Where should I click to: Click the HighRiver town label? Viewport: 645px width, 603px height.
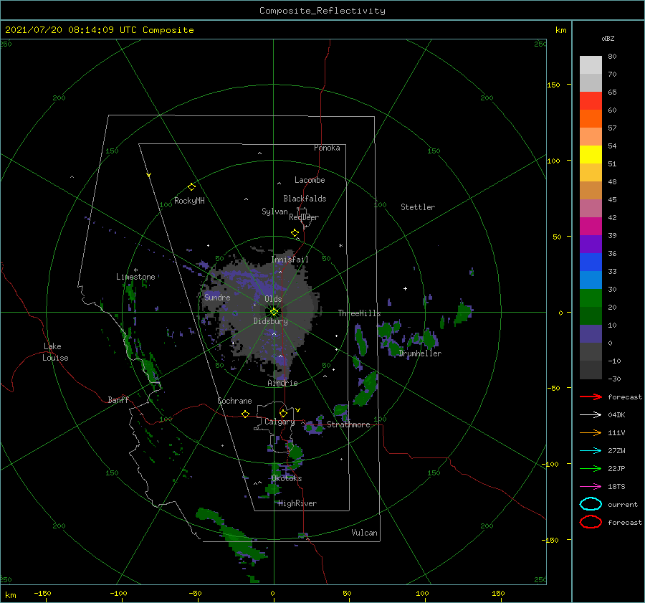coord(297,503)
